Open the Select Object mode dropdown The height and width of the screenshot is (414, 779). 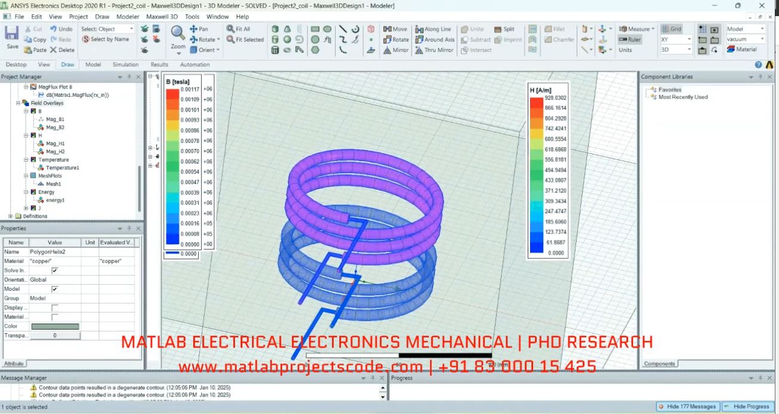[131, 29]
